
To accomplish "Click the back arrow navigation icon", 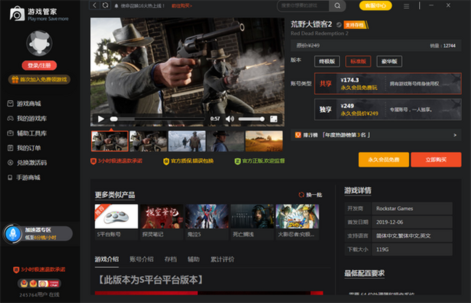I will [x=95, y=5].
